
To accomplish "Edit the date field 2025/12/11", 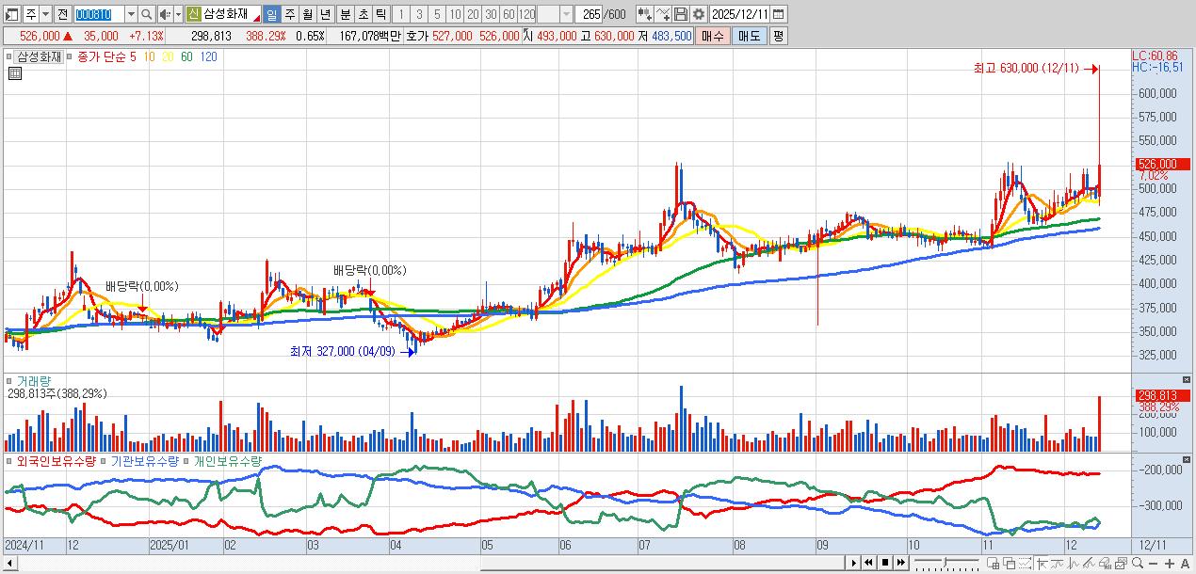I will point(740,14).
